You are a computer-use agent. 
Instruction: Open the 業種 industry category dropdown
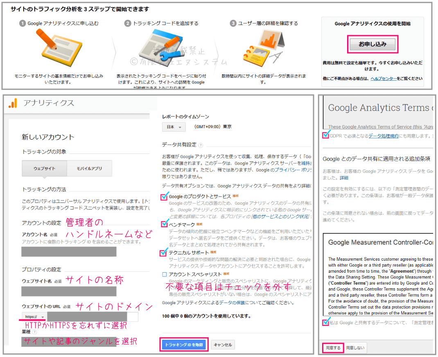[x=69, y=341]
